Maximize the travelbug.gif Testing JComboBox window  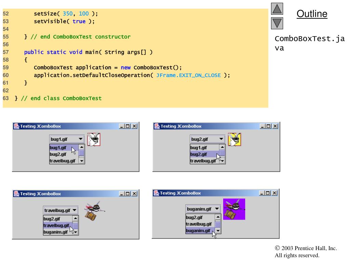click(127, 194)
